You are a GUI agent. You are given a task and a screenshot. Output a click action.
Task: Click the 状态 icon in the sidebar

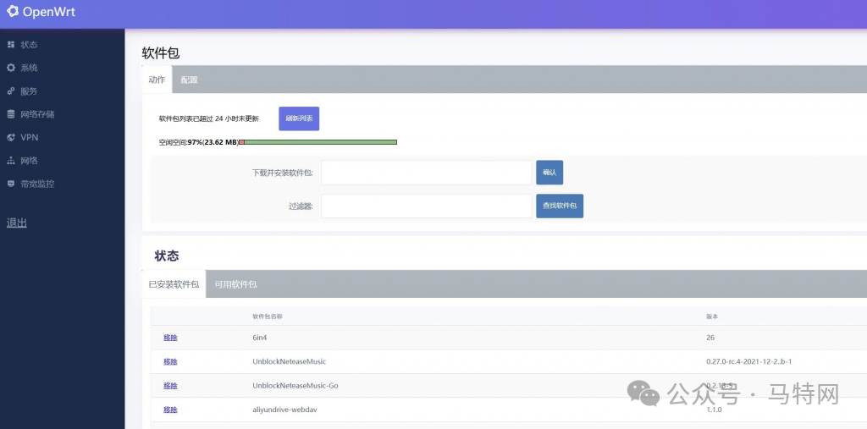(11, 44)
